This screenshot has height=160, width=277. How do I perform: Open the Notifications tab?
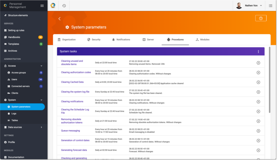coord(121,40)
